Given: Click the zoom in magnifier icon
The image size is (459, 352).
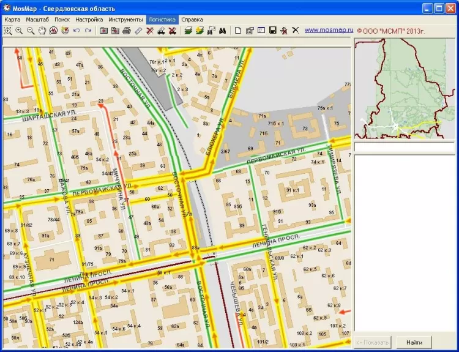Looking at the screenshot, I should click(19, 31).
